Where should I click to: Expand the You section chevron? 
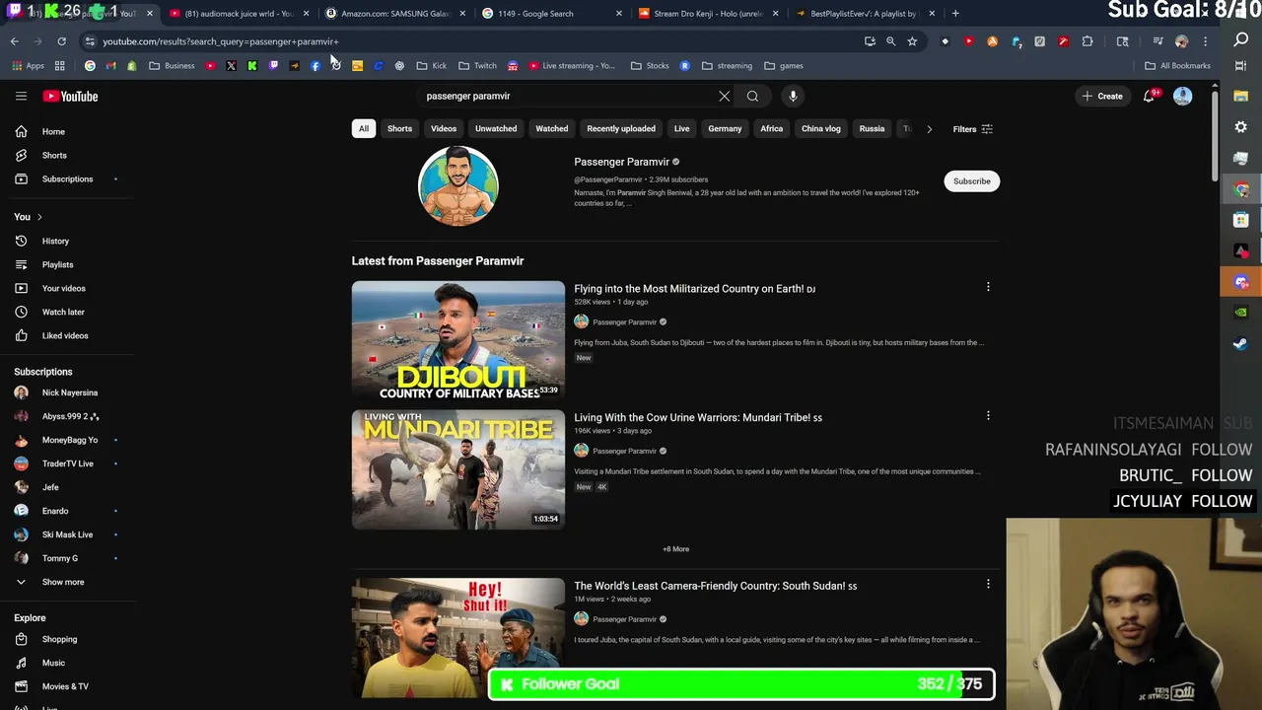coord(39,217)
